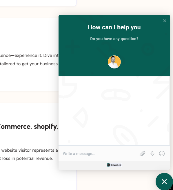This screenshot has height=190, width=173.
Task: Click the 'sence—experience it. Dive int' text
Action: coord(29,55)
